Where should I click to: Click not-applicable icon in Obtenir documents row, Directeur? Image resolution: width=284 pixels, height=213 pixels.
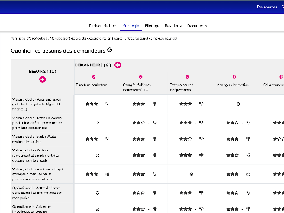tap(98, 156)
